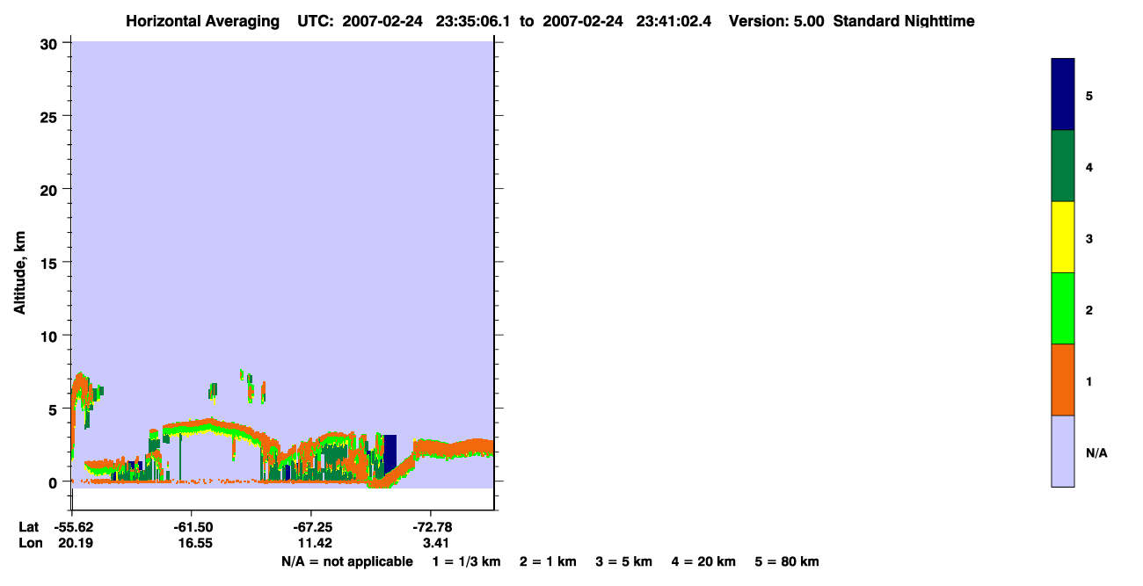Click the '5 = 80 km' legend note
1143x586 pixels.
coord(787,561)
